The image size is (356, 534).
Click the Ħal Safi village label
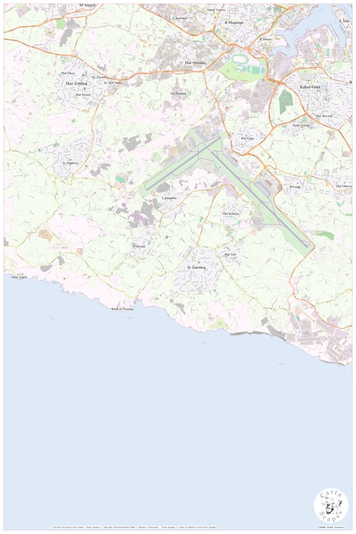230,254
